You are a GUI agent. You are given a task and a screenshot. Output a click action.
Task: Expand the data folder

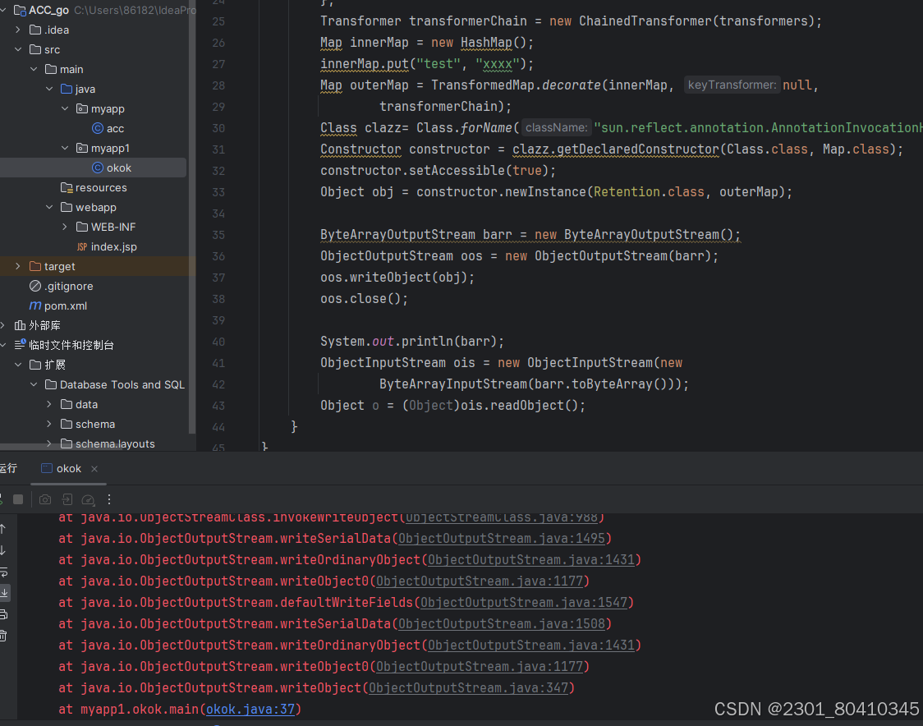click(49, 404)
